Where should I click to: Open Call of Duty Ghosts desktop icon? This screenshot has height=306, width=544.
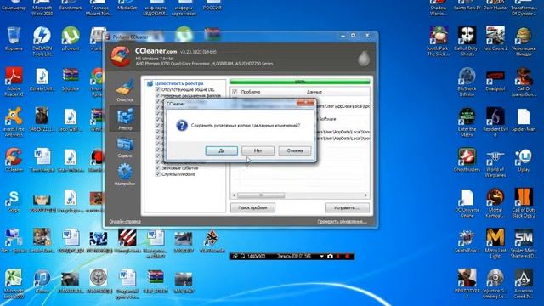click(467, 41)
